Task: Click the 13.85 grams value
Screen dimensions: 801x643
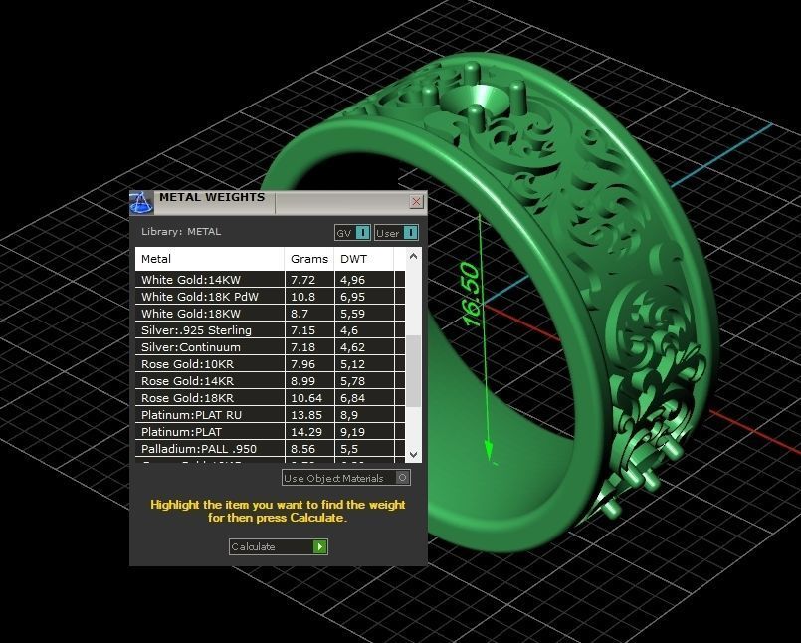Action: point(306,415)
